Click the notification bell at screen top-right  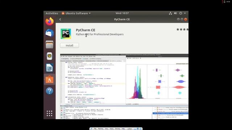coord(224,1)
